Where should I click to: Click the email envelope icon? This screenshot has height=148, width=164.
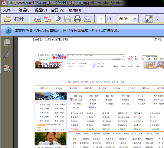coord(87,19)
